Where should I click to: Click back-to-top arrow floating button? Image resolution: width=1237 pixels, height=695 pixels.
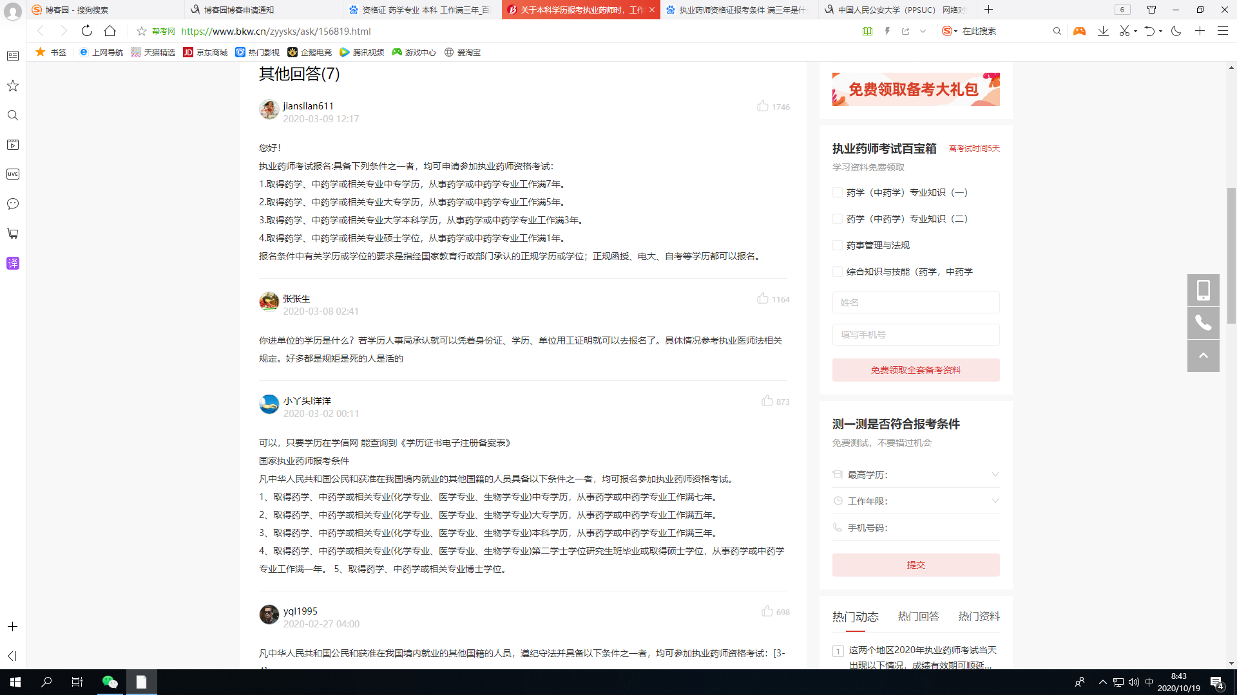[x=1203, y=355]
